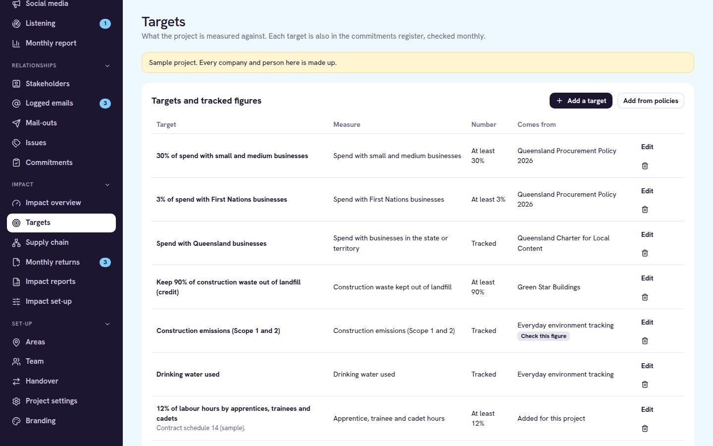Click trash icon for Spend with Queensland businesses
This screenshot has height=446, width=713.
tap(645, 253)
